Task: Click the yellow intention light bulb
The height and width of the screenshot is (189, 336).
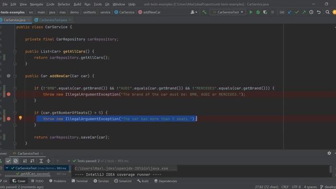Action: click(20, 118)
